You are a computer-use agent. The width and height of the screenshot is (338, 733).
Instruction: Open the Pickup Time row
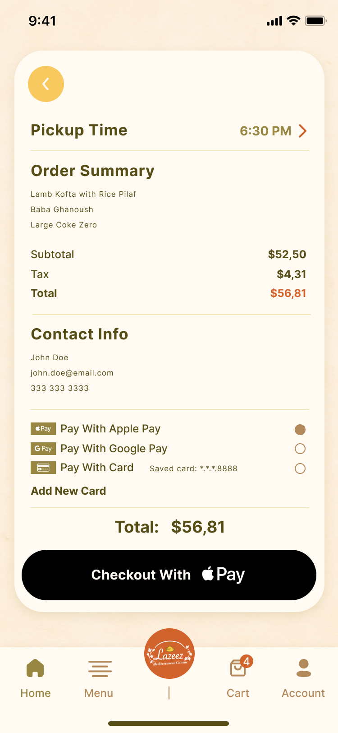[79, 130]
